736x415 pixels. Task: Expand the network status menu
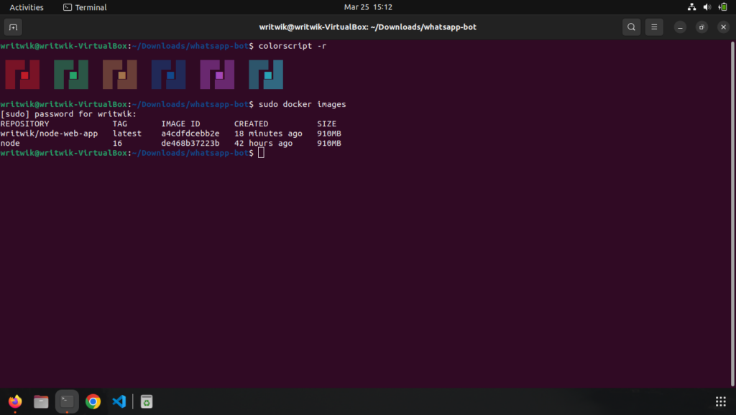[x=691, y=6]
